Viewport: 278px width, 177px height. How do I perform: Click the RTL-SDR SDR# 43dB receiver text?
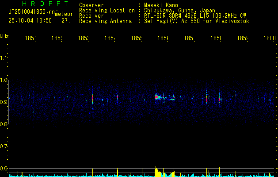195,16
